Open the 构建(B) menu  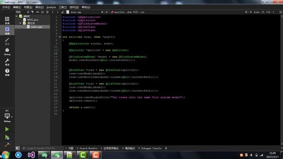(28, 7)
